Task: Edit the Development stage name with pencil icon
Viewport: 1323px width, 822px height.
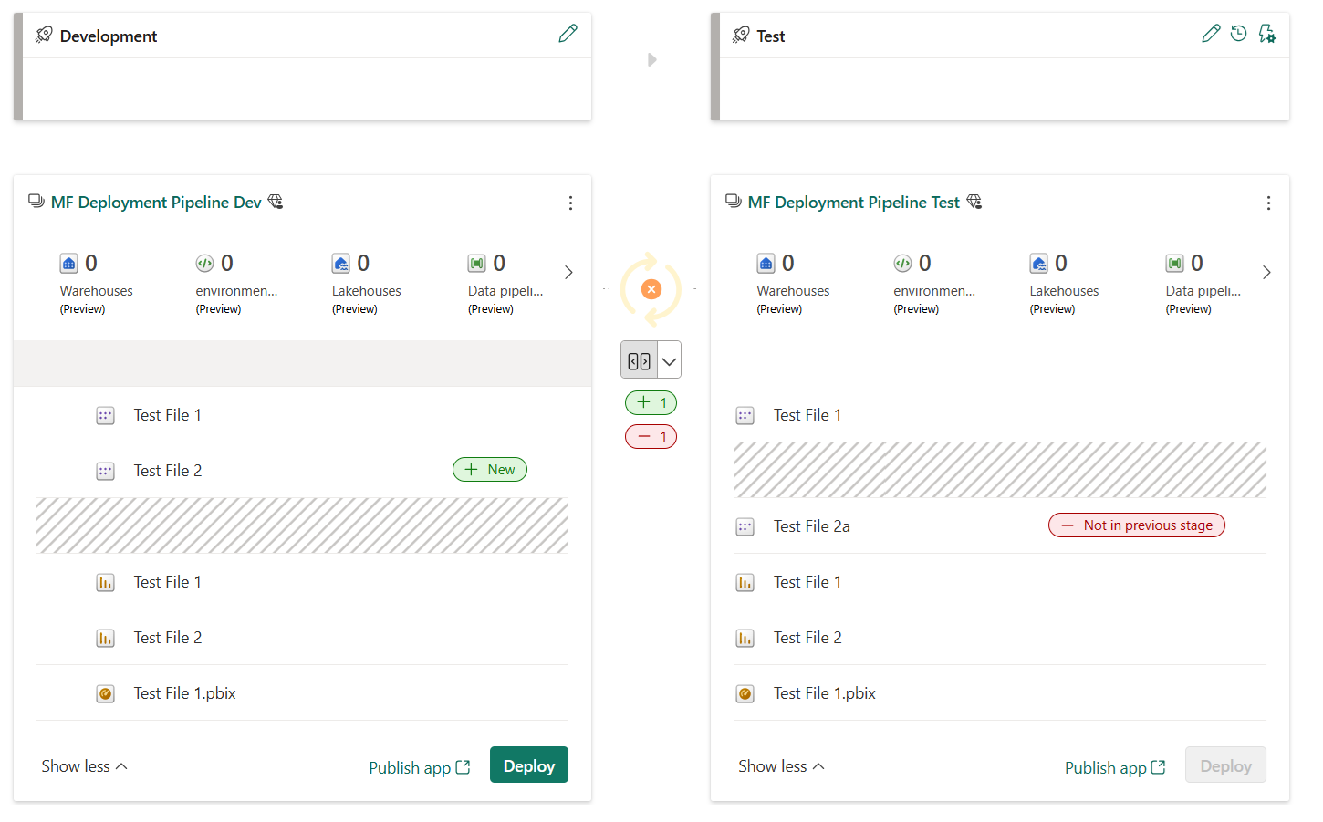Action: tap(568, 32)
